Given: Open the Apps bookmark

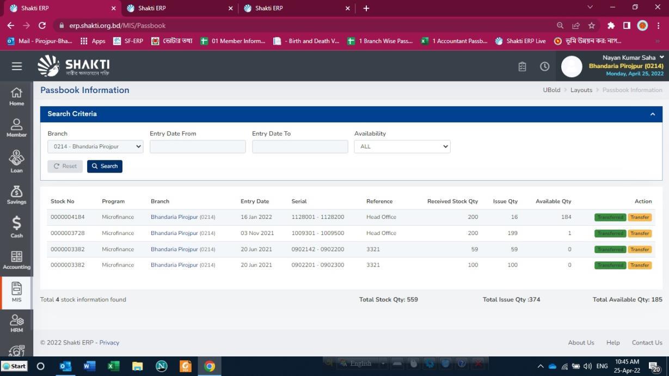Looking at the screenshot, I should pyautogui.click(x=93, y=41).
